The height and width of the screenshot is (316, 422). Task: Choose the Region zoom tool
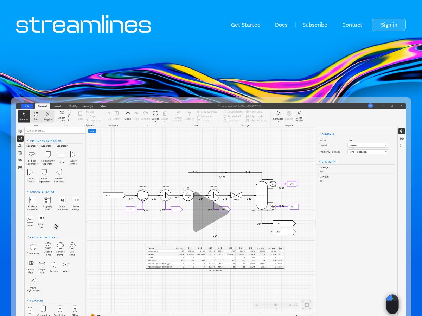click(x=48, y=116)
